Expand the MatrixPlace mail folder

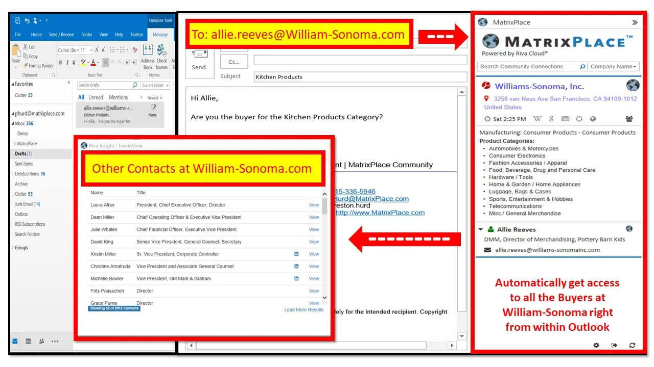pos(15,144)
